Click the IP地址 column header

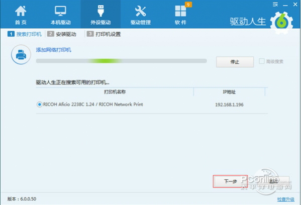229,92
